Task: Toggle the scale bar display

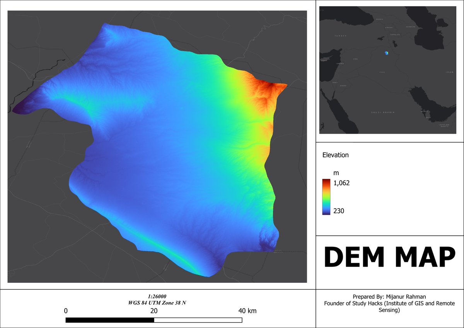Action: click(x=154, y=320)
